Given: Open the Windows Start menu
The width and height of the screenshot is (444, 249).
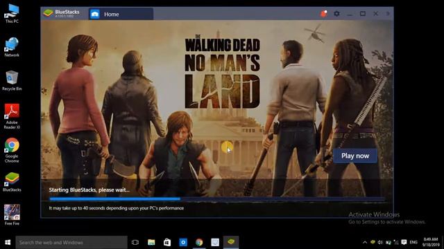Looking at the screenshot, I should pyautogui.click(x=8, y=242).
